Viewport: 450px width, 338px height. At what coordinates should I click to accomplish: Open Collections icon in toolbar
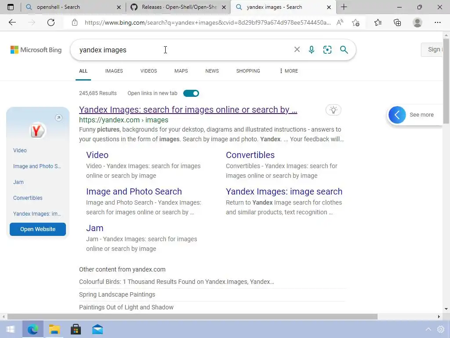[x=397, y=22]
